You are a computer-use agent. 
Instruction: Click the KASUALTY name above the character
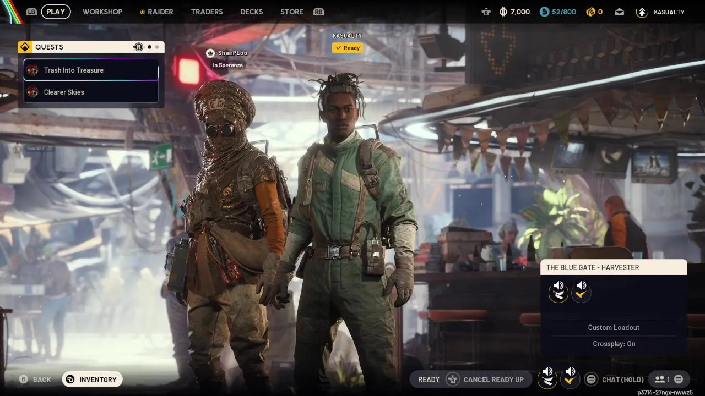pyautogui.click(x=347, y=36)
